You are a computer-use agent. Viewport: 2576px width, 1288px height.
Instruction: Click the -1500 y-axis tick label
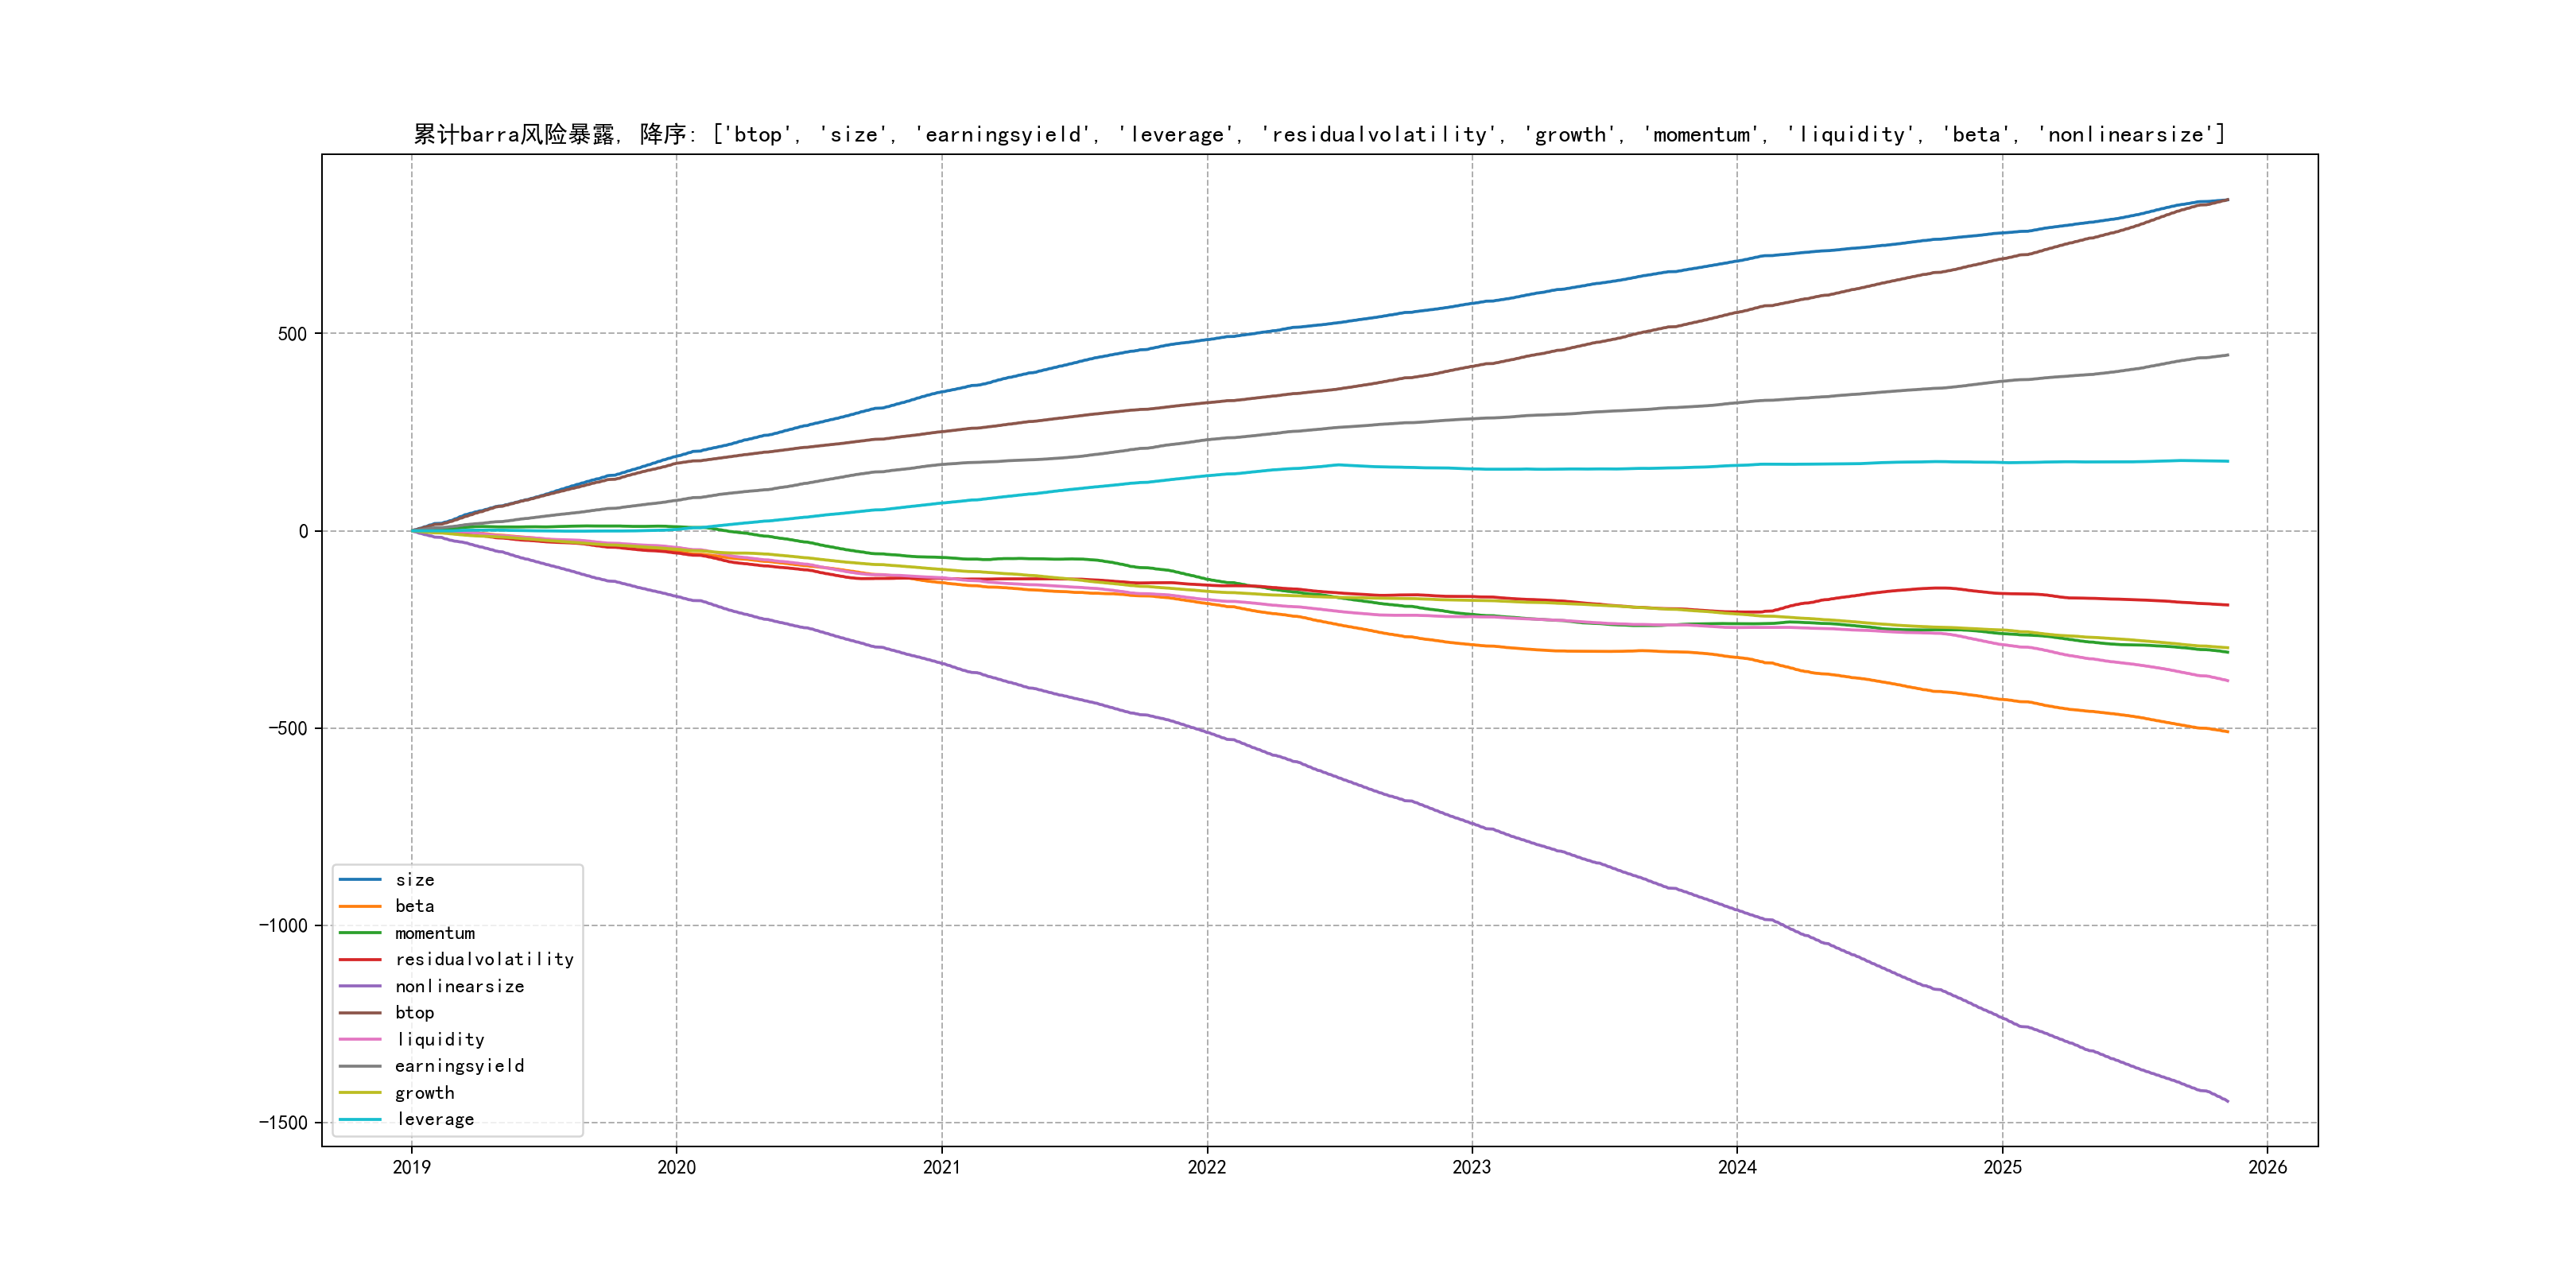click(283, 1123)
